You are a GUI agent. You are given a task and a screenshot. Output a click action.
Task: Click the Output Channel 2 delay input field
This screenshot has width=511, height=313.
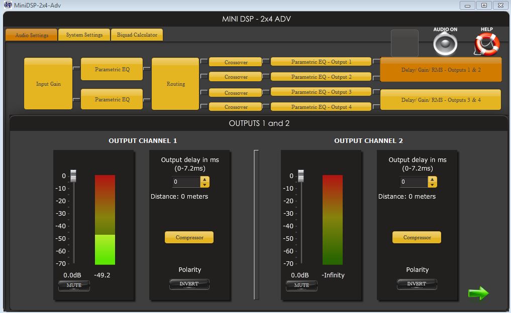tap(414, 182)
